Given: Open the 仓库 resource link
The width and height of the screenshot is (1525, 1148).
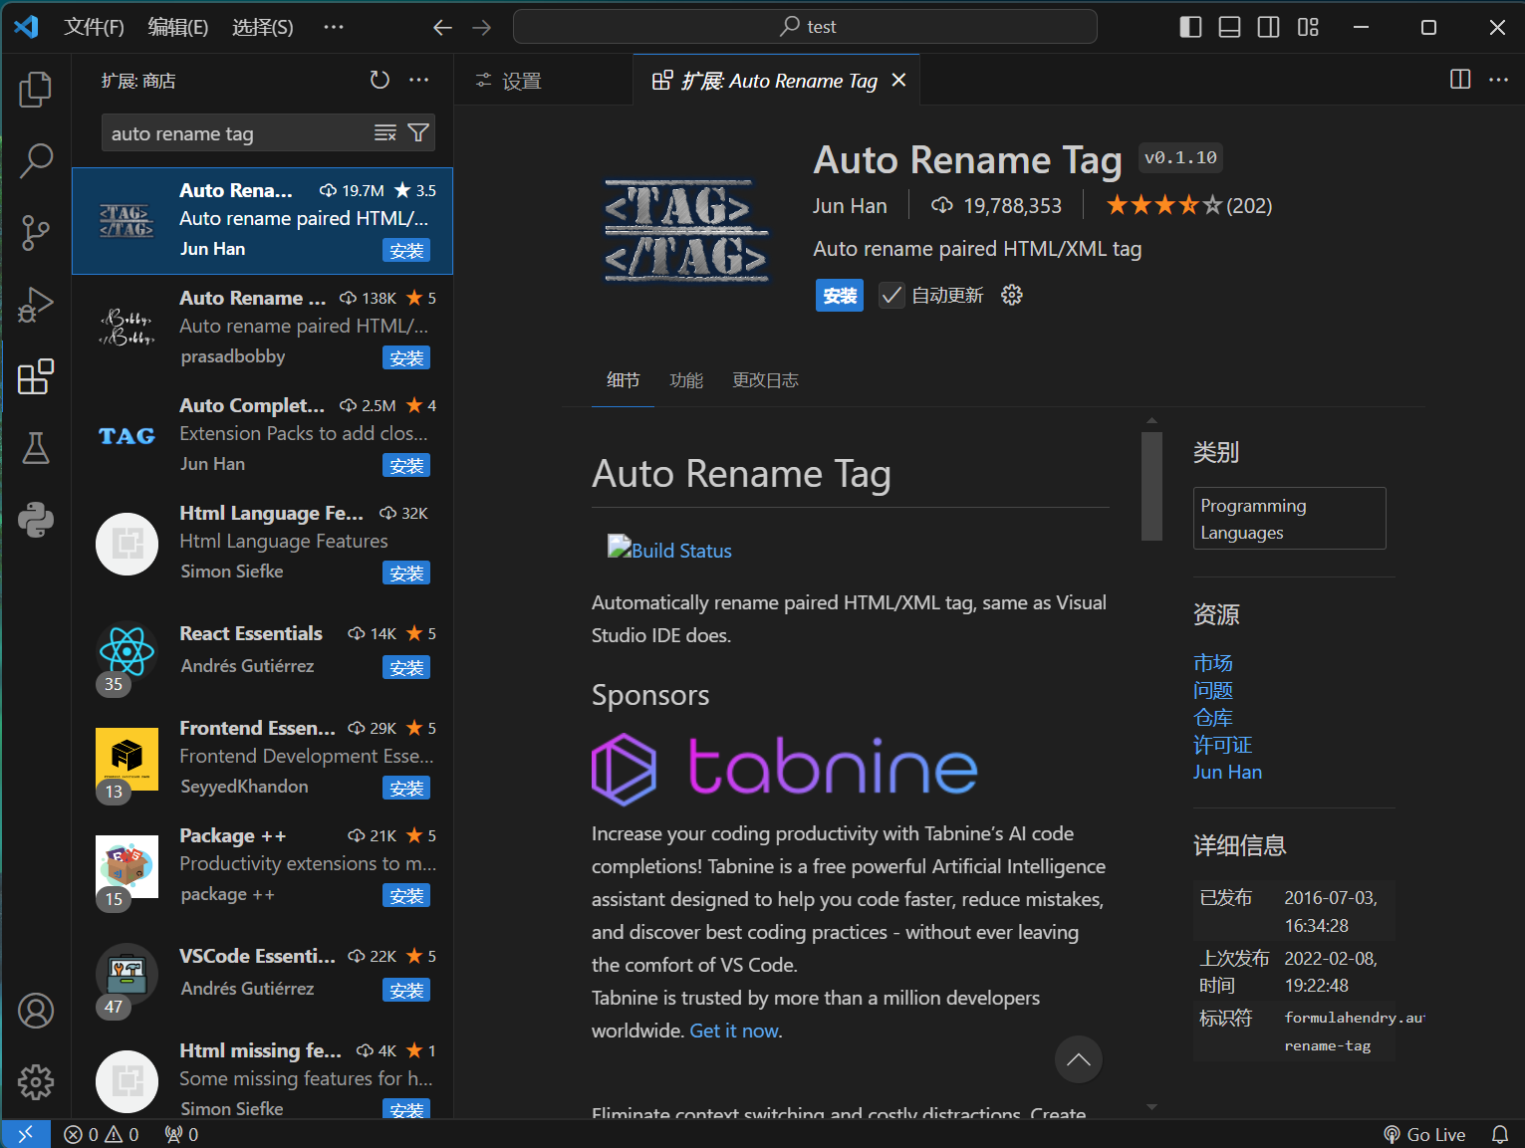Looking at the screenshot, I should point(1213,718).
